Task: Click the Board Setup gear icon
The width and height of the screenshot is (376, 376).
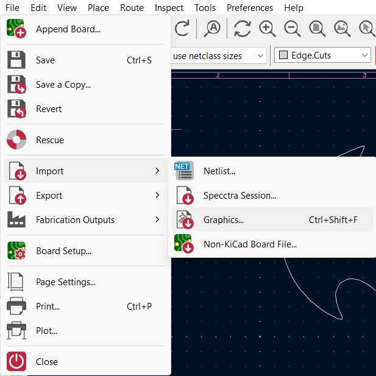Action: (x=16, y=250)
